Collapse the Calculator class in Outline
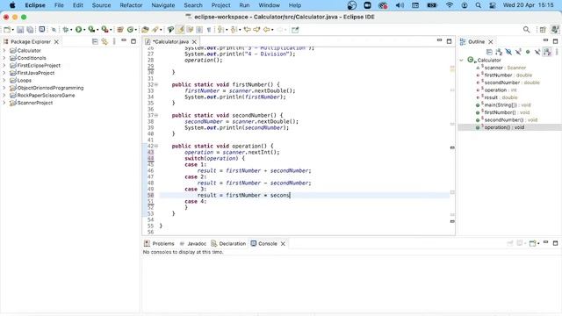The width and height of the screenshot is (562, 316). click(462, 61)
